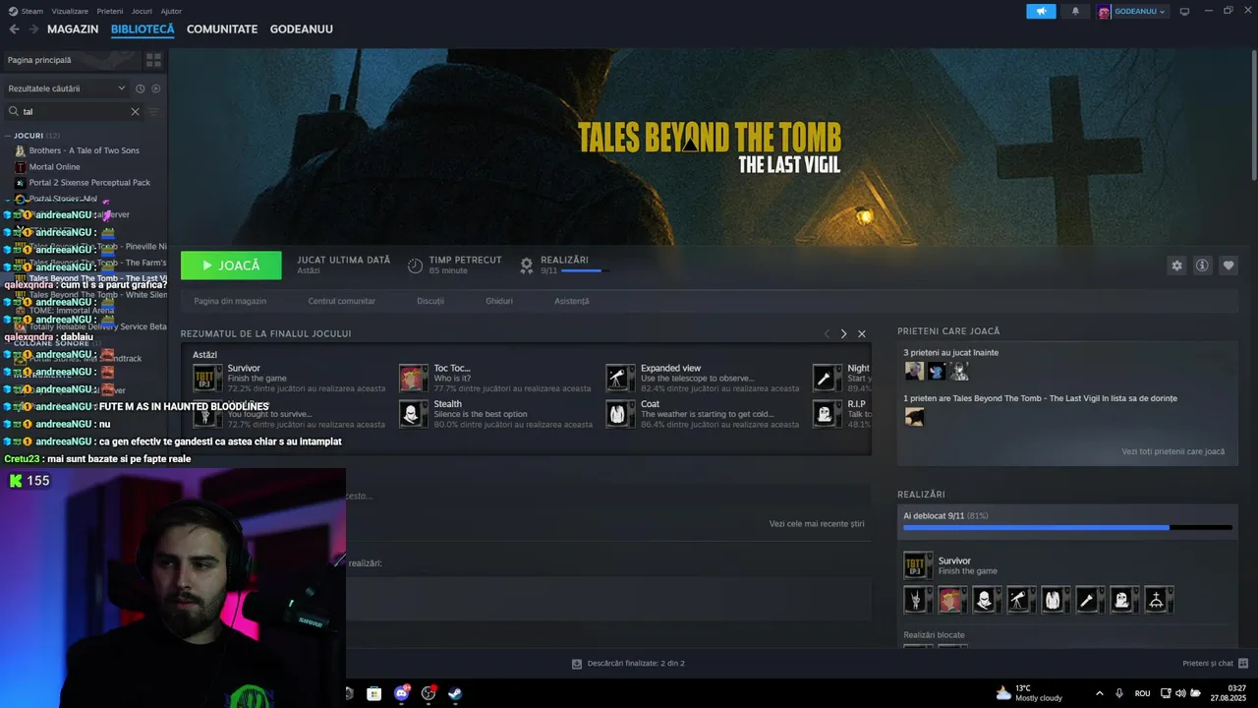Select Brothers - A Tale of Two Sons
Viewport: 1258px width, 708px height.
[85, 150]
